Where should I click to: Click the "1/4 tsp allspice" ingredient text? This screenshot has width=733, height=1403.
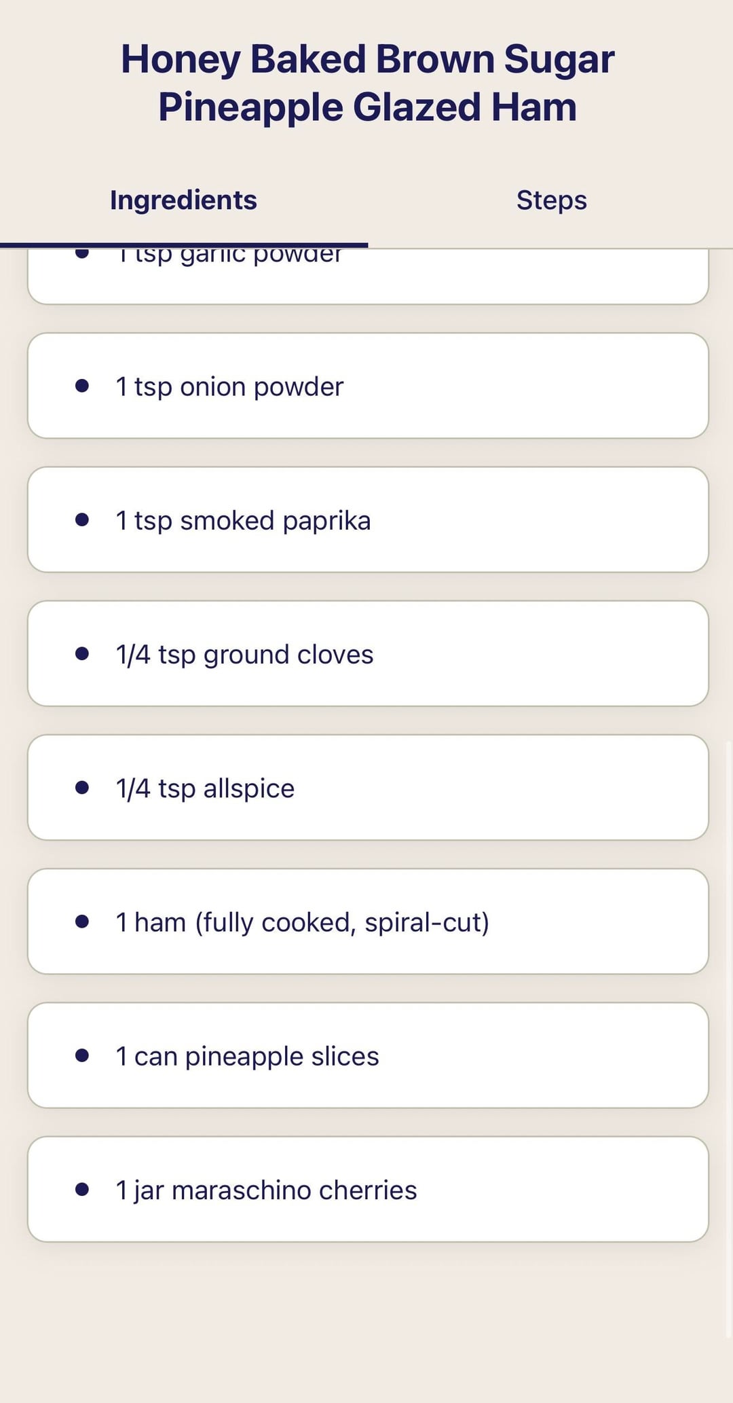click(205, 788)
